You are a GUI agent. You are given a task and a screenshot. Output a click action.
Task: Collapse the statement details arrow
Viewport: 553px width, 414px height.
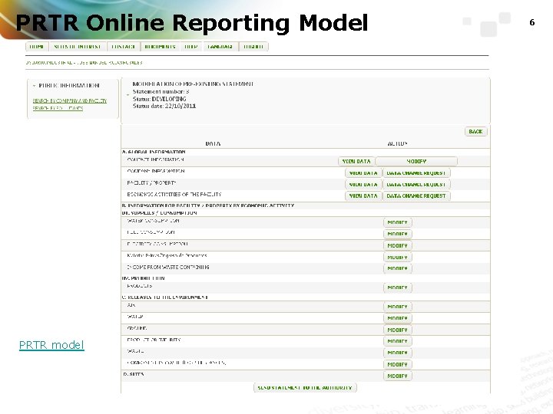tap(127, 95)
